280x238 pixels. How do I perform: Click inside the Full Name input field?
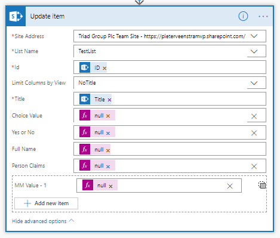pyautogui.click(x=170, y=149)
